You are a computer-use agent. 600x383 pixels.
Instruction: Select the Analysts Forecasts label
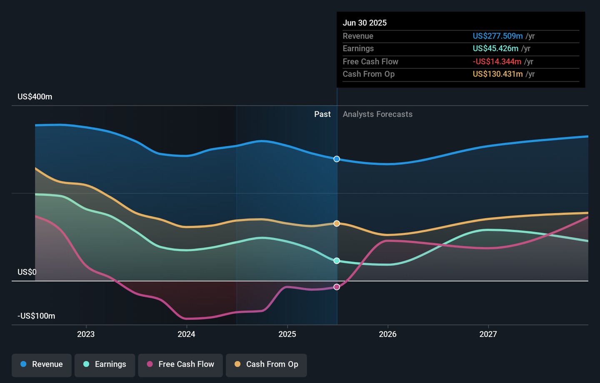tap(377, 114)
